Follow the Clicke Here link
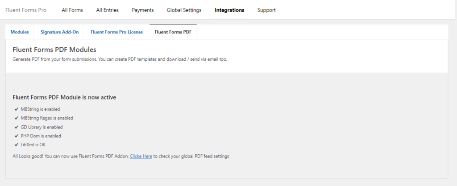 (x=141, y=156)
